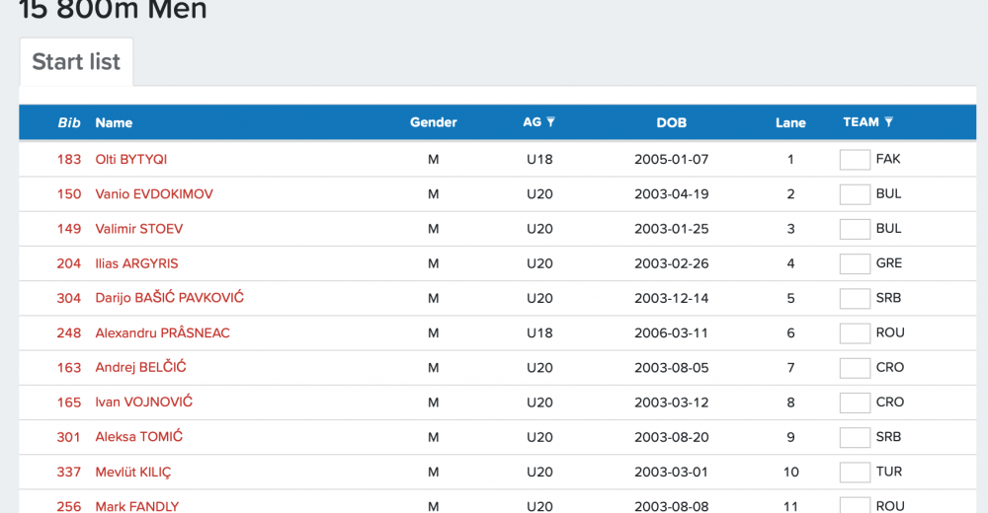Click the flag box beside TUR
This screenshot has width=988, height=513.
click(854, 472)
